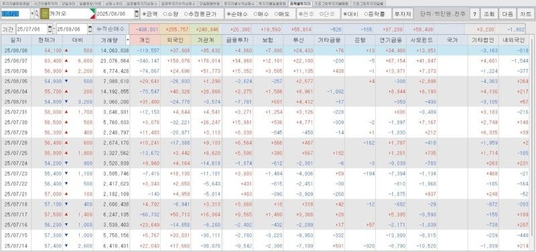Click the 외국인 column header
This screenshot has height=252, width=536.
(175, 40)
